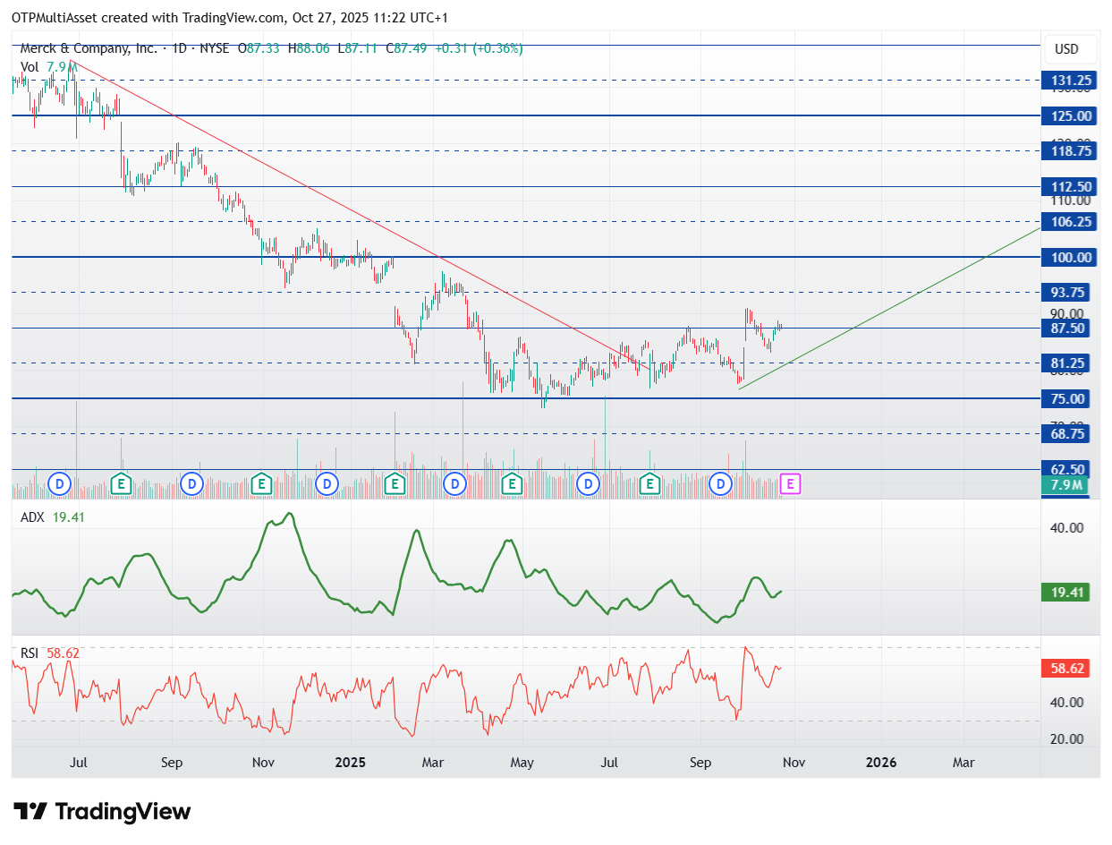1112x845 pixels.
Task: Click the TradingView logo at the bottom
Action: (x=104, y=812)
